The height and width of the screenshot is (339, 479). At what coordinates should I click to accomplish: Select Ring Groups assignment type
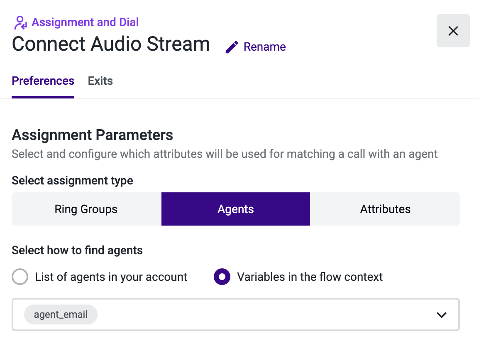(86, 209)
